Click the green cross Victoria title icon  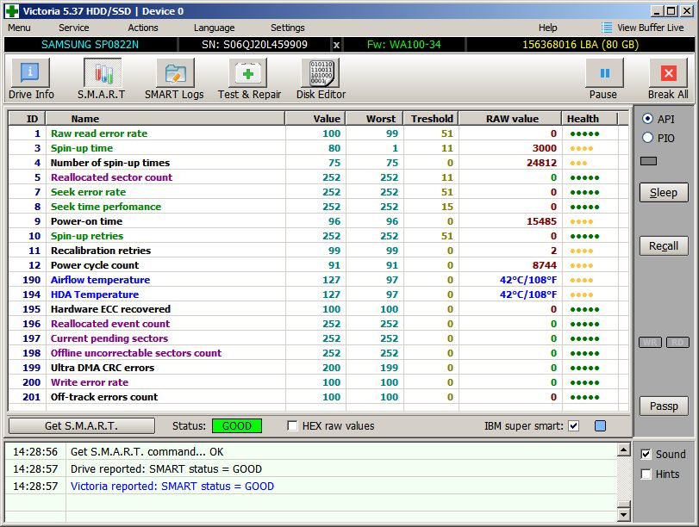click(x=11, y=11)
